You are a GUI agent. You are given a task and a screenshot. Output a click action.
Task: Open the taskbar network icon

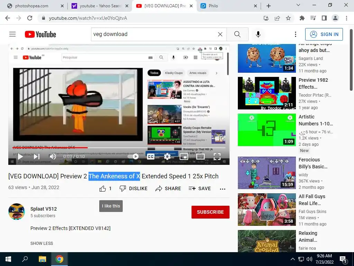pyautogui.click(x=301, y=259)
